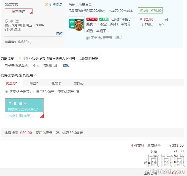Click the 金额抵用 ¥80.00 amount
Viewport: 187px width, 176px height.
click(26, 133)
